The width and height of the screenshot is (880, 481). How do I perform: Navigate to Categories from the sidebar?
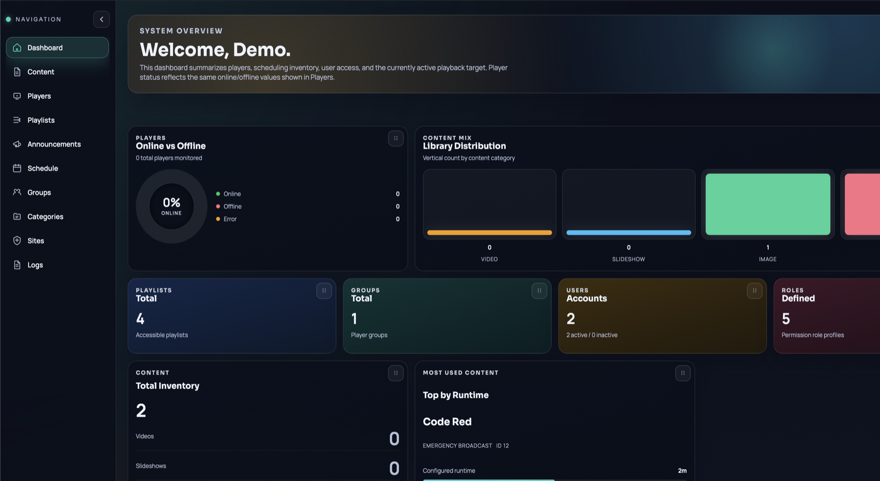[x=45, y=216]
